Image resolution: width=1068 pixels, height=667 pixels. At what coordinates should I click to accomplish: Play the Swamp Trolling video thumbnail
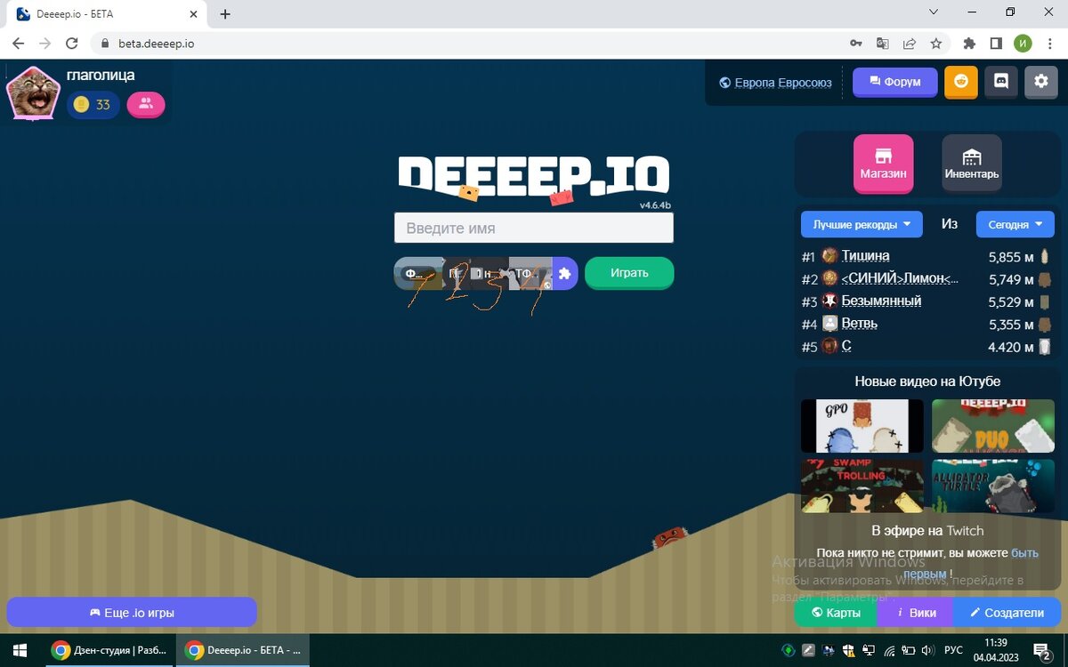point(862,486)
